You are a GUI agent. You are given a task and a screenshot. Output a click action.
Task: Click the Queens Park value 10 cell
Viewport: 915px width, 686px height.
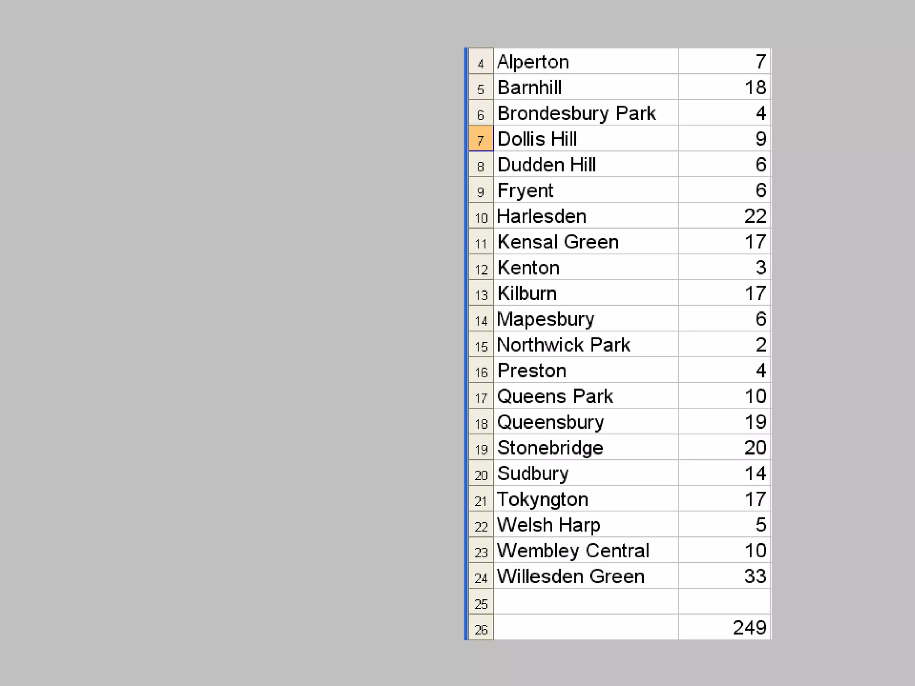[724, 396]
